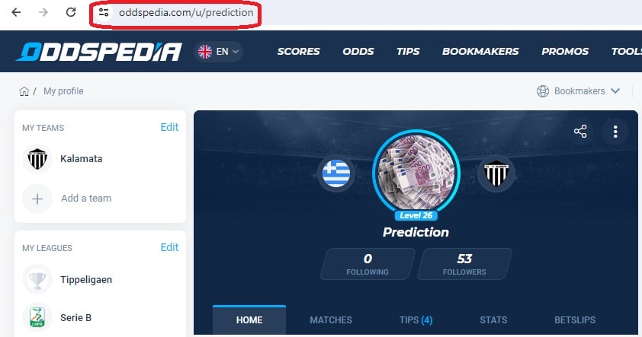Reload the page with the browser refresh icon
The height and width of the screenshot is (337, 642).
click(x=71, y=12)
